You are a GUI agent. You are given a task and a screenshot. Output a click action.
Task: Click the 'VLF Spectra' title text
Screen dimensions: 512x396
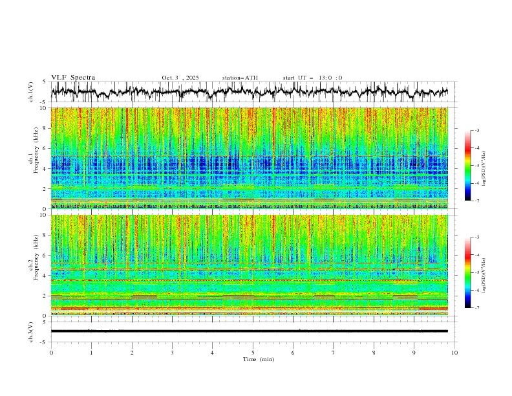pos(73,78)
